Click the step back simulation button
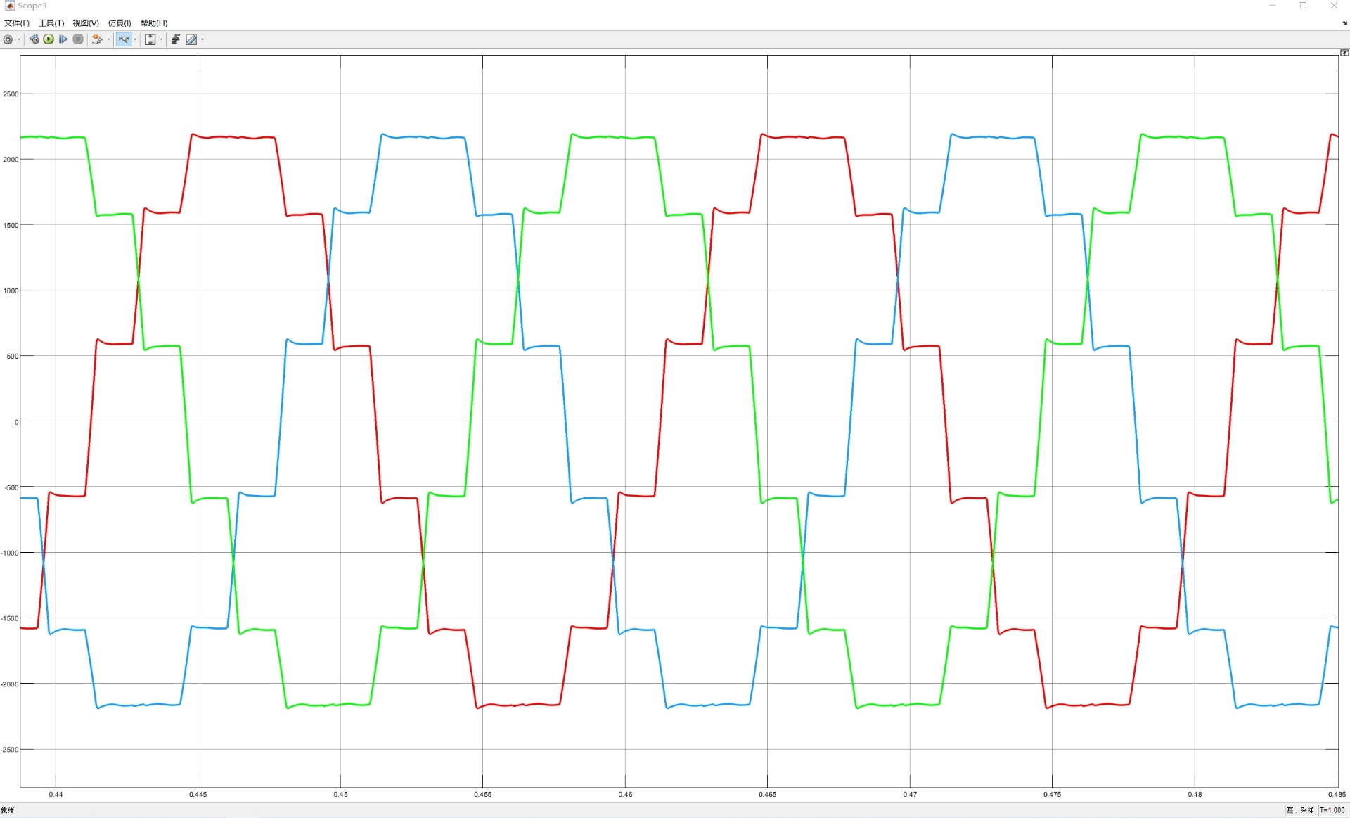 (34, 39)
